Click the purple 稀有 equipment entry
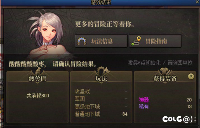Image resolution: width=200 pixels, height=128 pixels. (144, 107)
